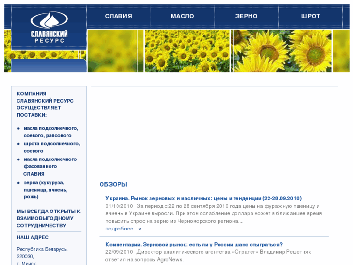
Task: Select масла подсолнечного фасованного СЛАВИЯ item
Action: pyautogui.click(x=50, y=166)
